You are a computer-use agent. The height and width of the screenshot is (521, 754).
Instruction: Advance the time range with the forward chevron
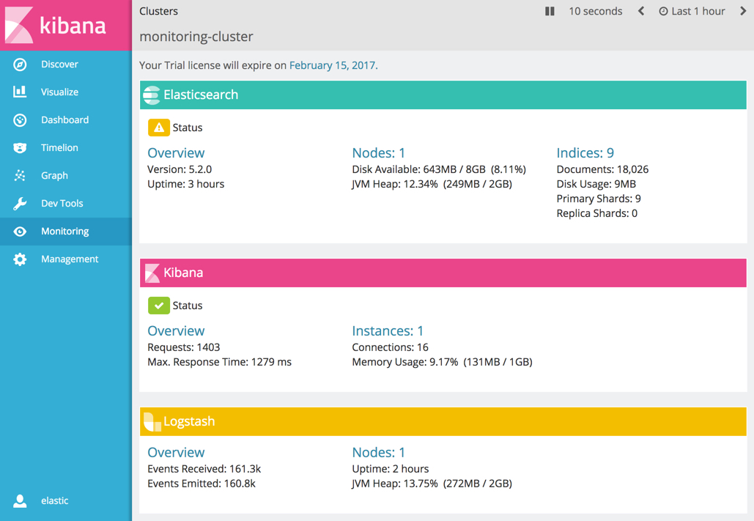(744, 11)
